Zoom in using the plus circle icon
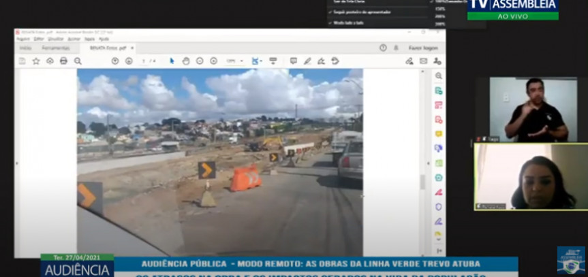 click(x=213, y=61)
